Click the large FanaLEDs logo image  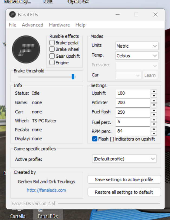[x=26, y=50]
